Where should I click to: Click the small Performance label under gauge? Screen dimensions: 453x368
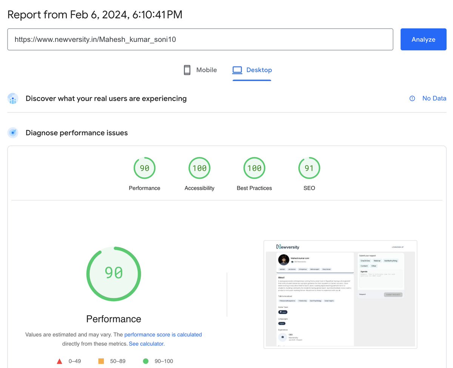145,188
